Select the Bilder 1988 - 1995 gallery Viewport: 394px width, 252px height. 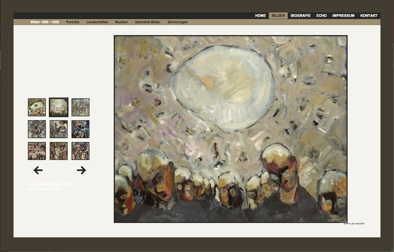(x=45, y=22)
